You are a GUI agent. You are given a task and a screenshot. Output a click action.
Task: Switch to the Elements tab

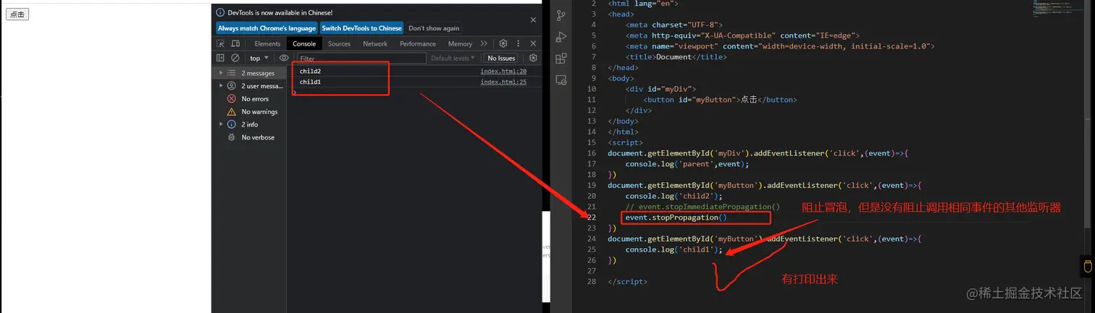(x=267, y=43)
